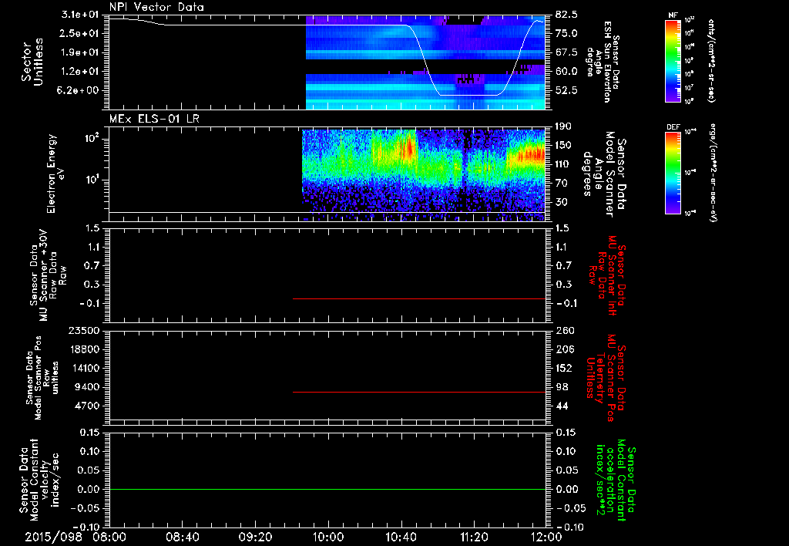The image size is (789, 546).
Task: Click the 09:20 time axis tick label
Action: pyautogui.click(x=255, y=537)
